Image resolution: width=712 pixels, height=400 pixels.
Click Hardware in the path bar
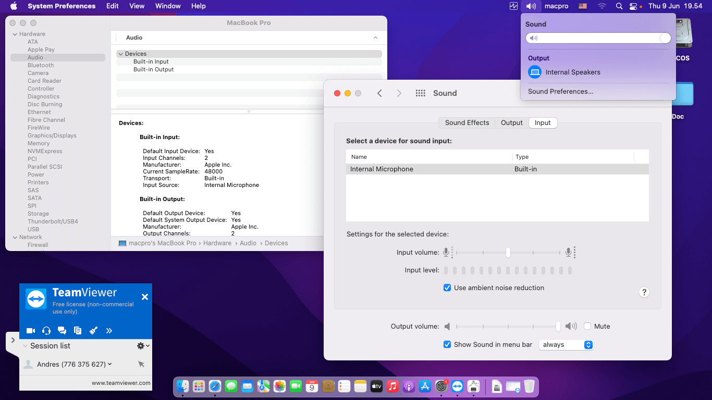click(x=217, y=243)
